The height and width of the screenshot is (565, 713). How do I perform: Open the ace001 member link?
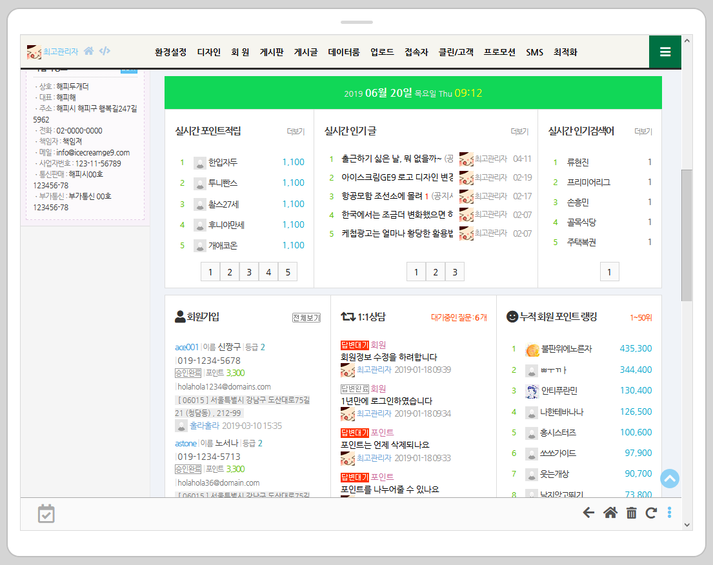(186, 347)
